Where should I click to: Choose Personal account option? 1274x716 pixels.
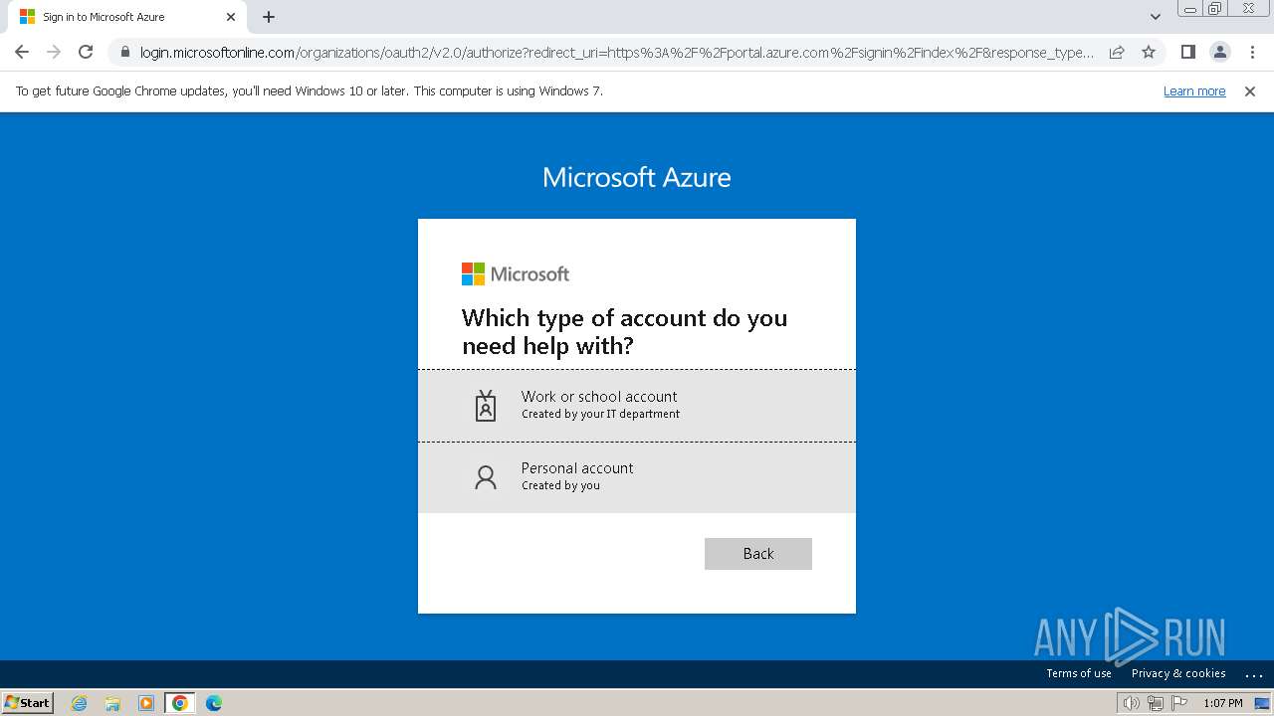click(636, 476)
